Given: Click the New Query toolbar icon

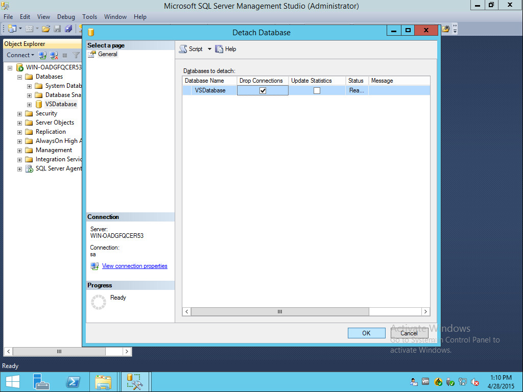Looking at the screenshot, I should (x=12, y=29).
